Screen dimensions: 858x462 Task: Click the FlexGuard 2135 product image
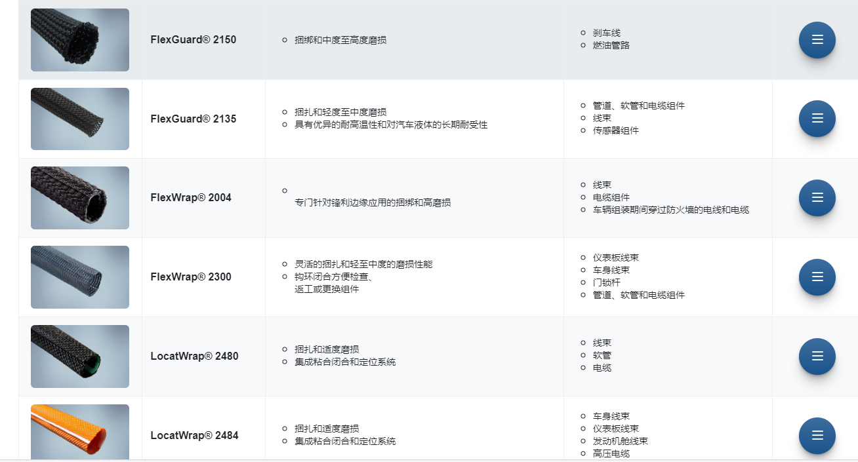(x=80, y=119)
